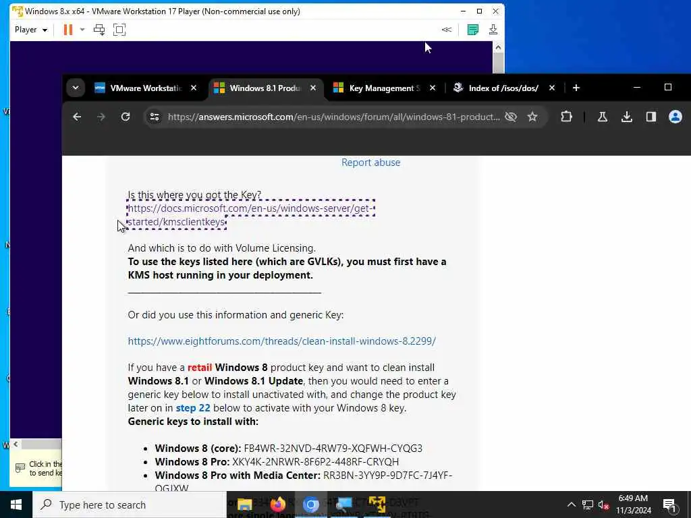Image resolution: width=691 pixels, height=518 pixels.
Task: Click the VMware scrollbar up arrow
Action: tap(498, 48)
